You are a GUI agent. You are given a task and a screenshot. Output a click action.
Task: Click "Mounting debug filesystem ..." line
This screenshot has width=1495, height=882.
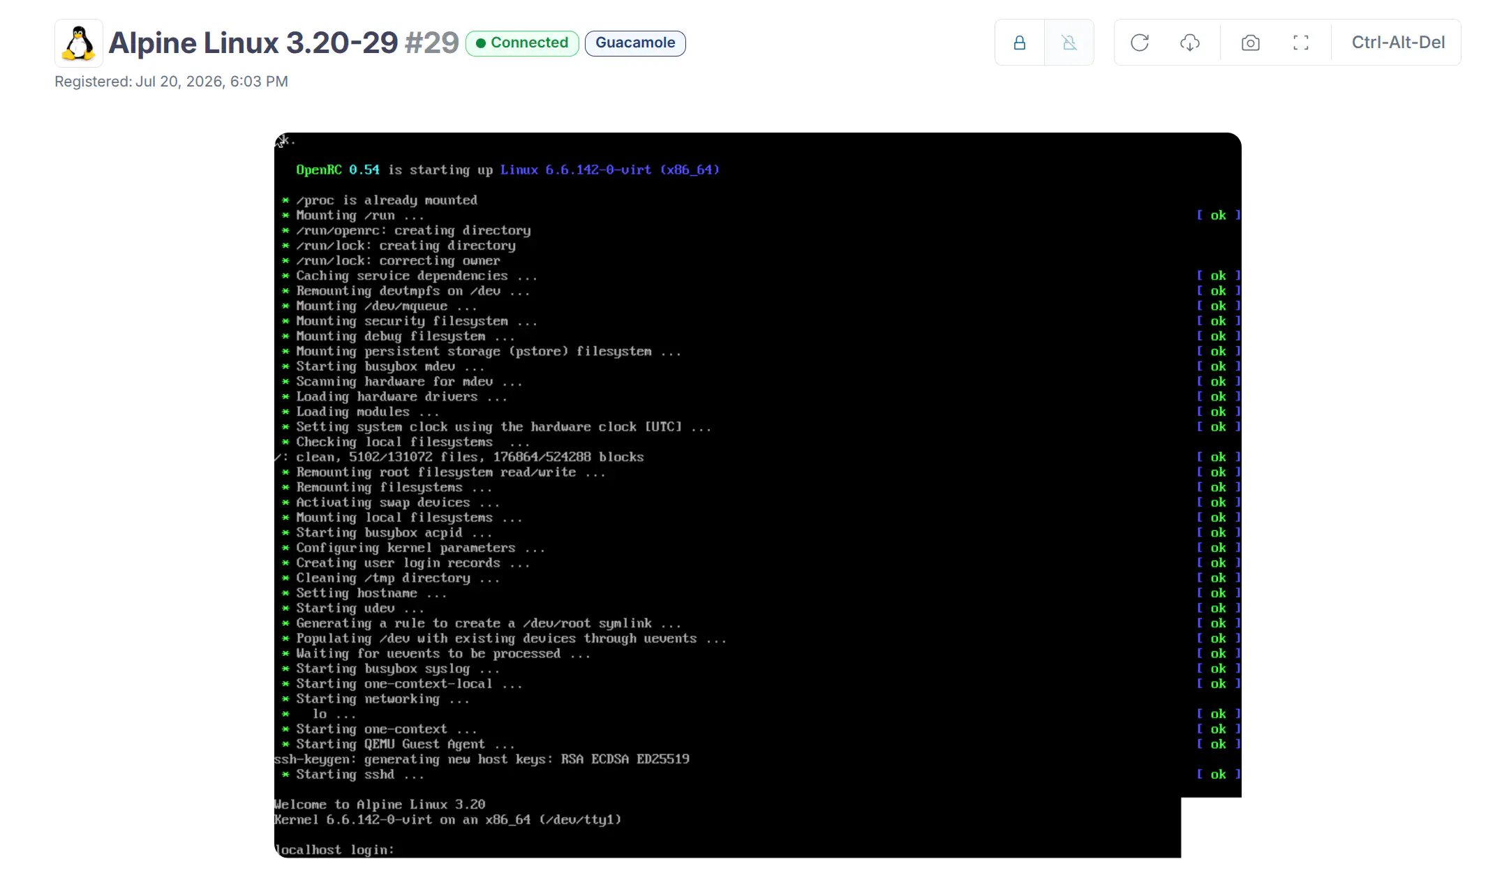(406, 336)
